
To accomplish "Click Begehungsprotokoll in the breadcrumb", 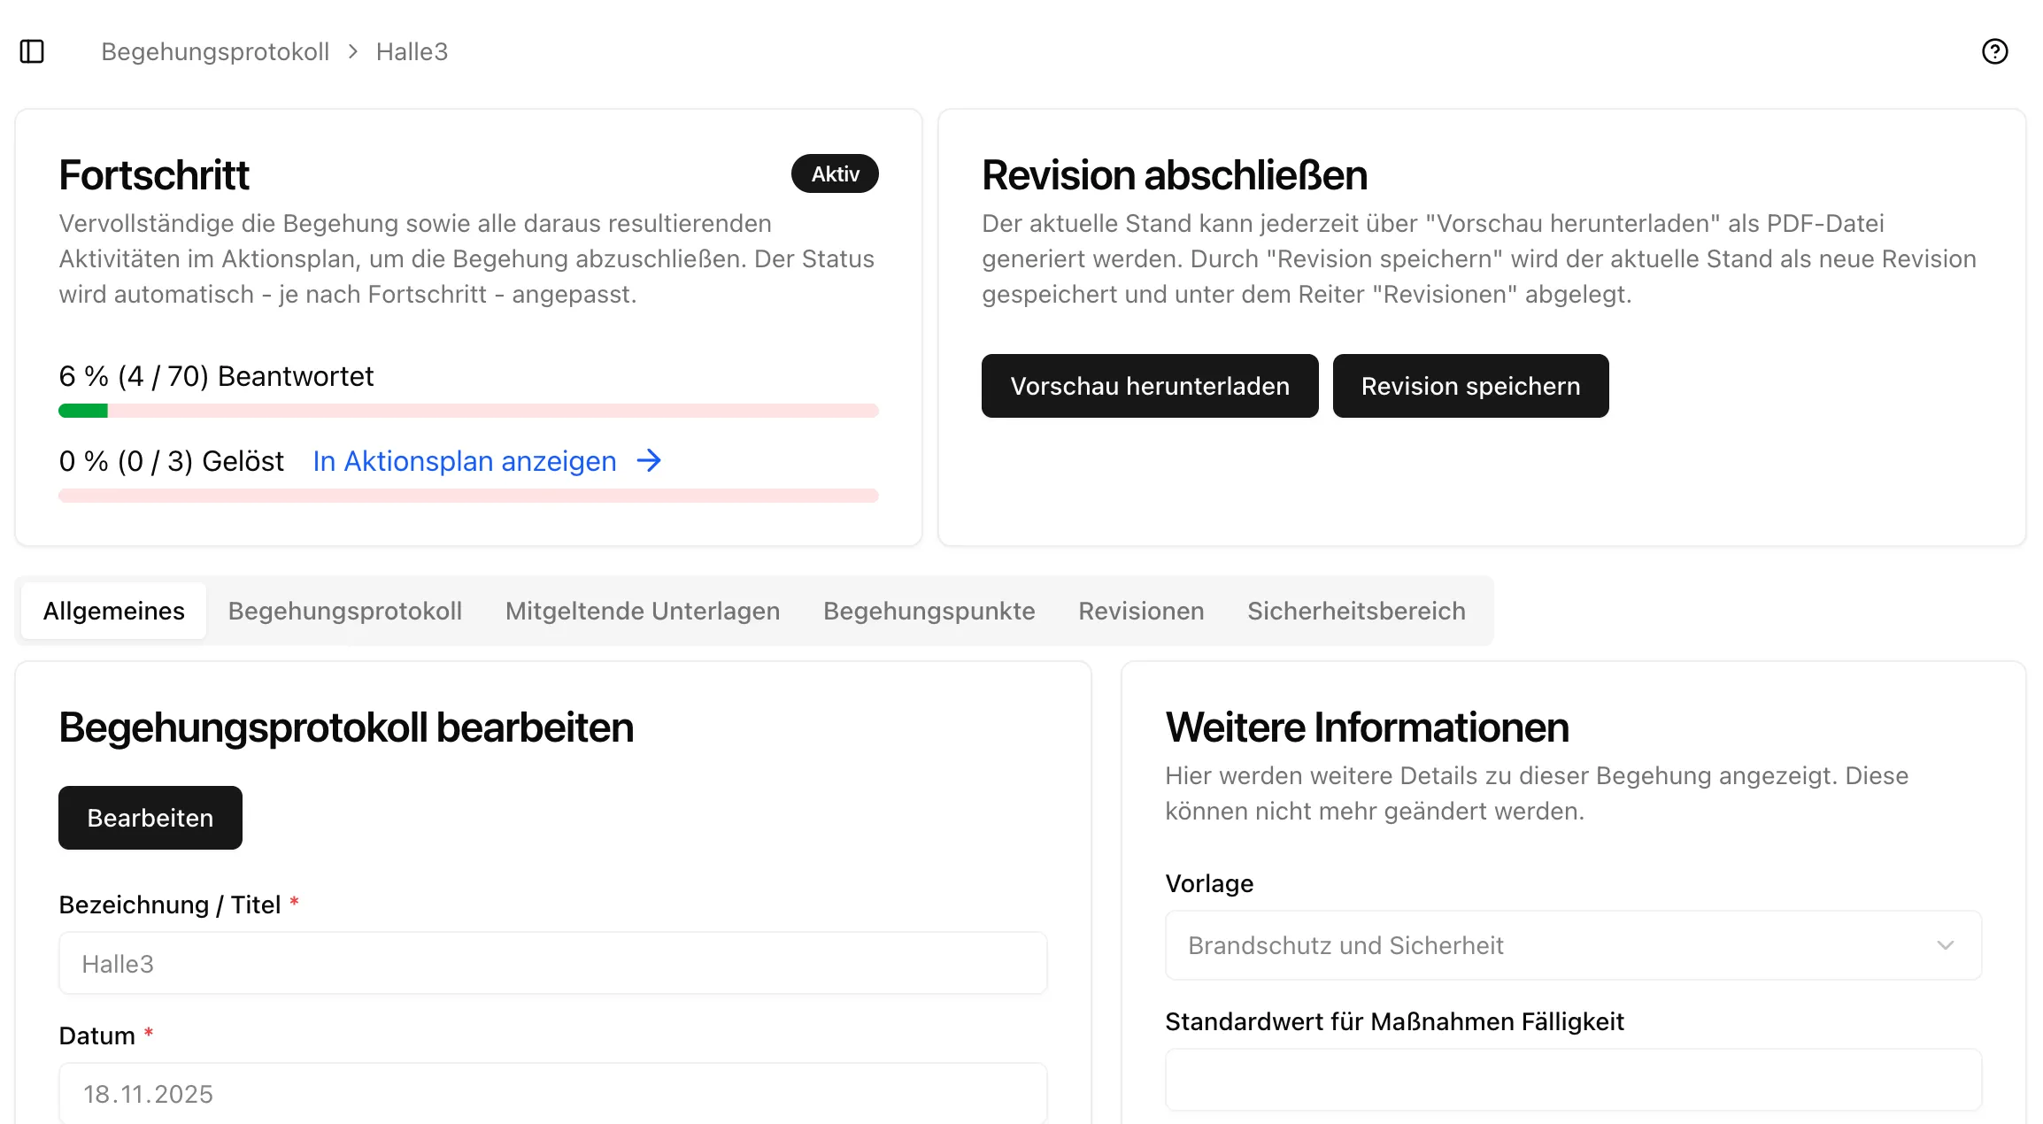I will [215, 51].
